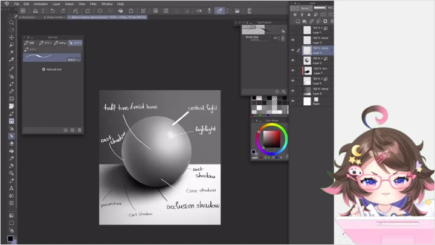Screen dimensions: 435x245
Task: Open the Help menu
Action: (120, 4)
